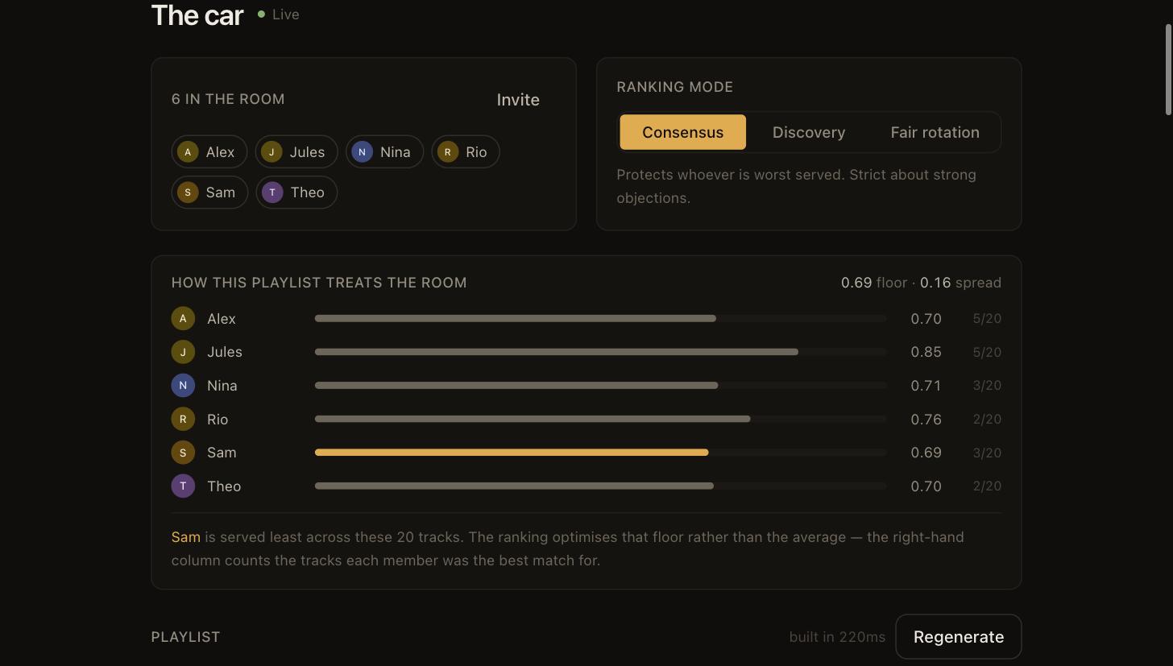Switch to Discovery ranking mode
The width and height of the screenshot is (1173, 666).
(x=809, y=132)
